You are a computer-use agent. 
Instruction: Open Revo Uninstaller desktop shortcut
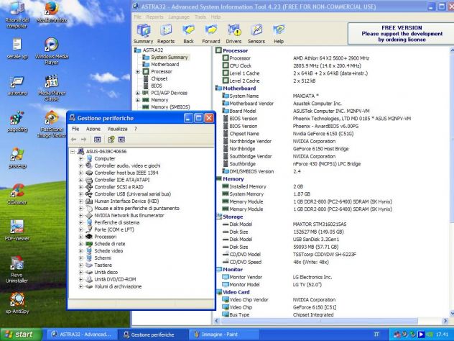(x=17, y=269)
